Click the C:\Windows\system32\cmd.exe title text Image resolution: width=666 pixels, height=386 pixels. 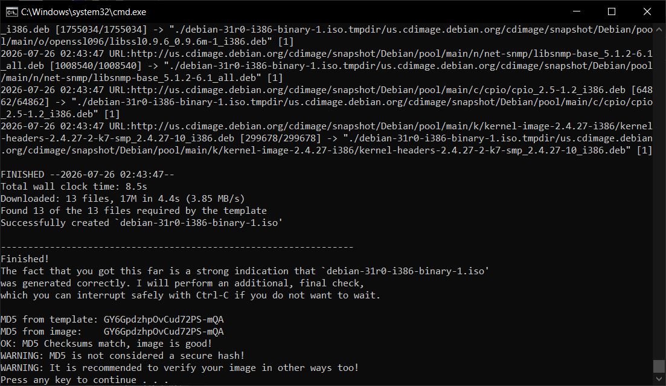[x=84, y=12]
